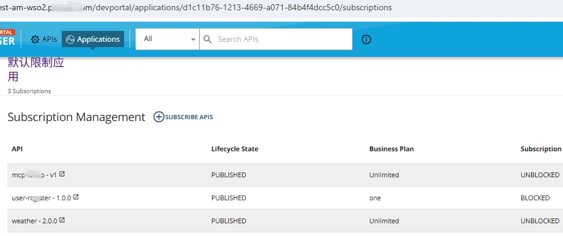Viewport: 563px width, 236px height.
Task: Click the plus icon beside Subscribe APIs
Action: 159,117
